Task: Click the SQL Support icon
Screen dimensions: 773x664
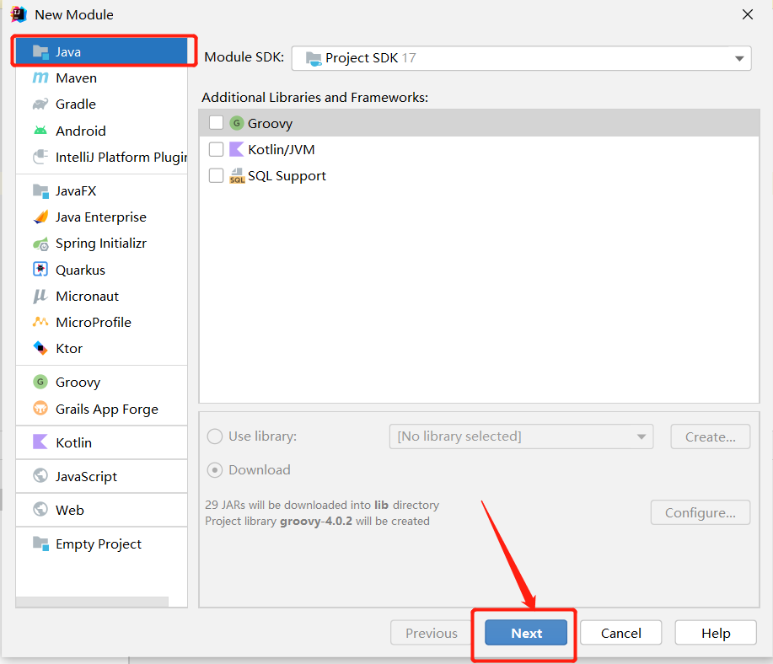Action: (x=237, y=175)
